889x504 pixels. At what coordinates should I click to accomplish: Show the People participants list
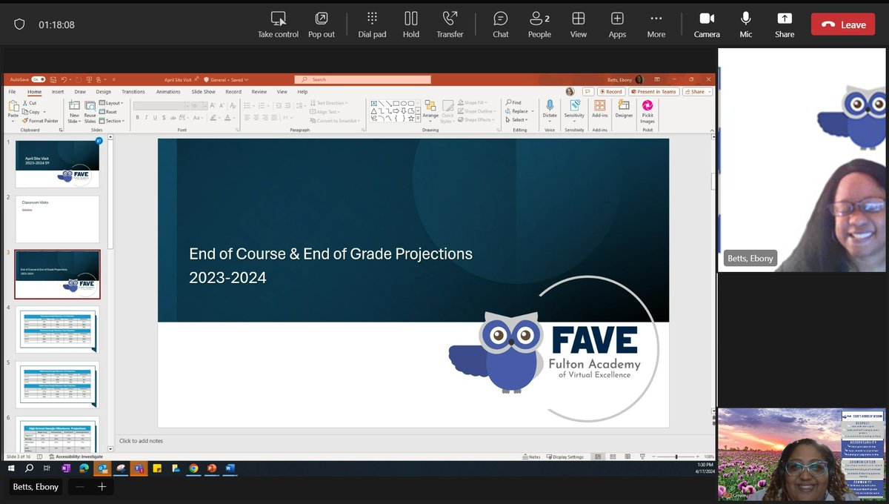click(x=539, y=24)
